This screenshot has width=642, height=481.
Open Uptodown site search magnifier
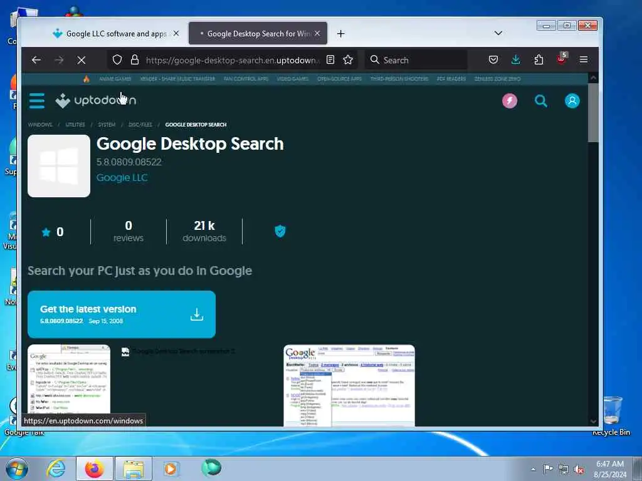tap(540, 101)
